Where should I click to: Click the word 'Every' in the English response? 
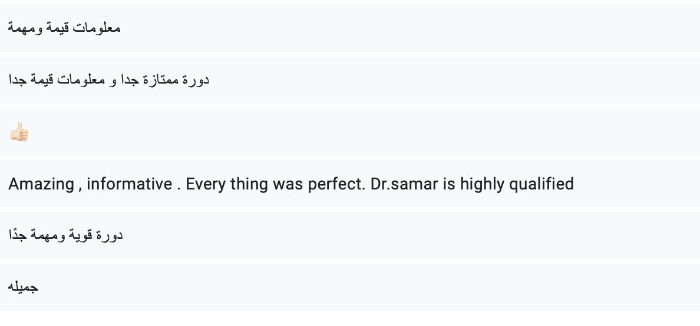[x=205, y=184]
